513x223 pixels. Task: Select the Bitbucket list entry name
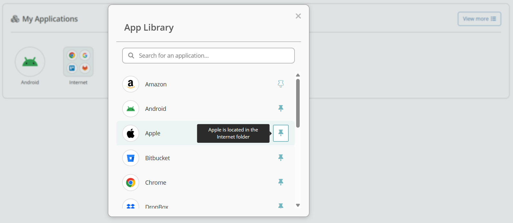point(157,158)
